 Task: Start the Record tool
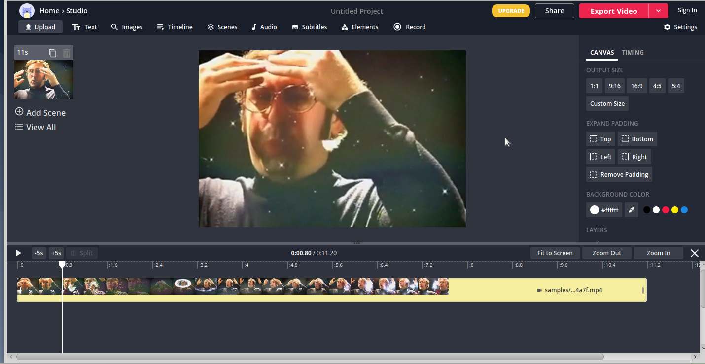pos(410,27)
